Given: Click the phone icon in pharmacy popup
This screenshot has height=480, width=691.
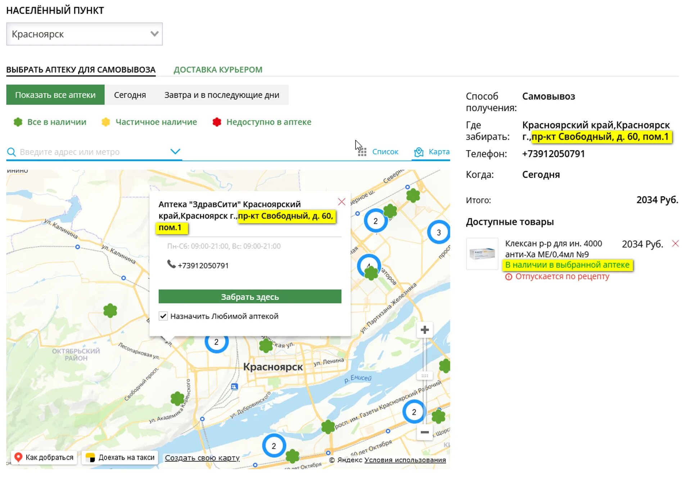Looking at the screenshot, I should point(171,264).
